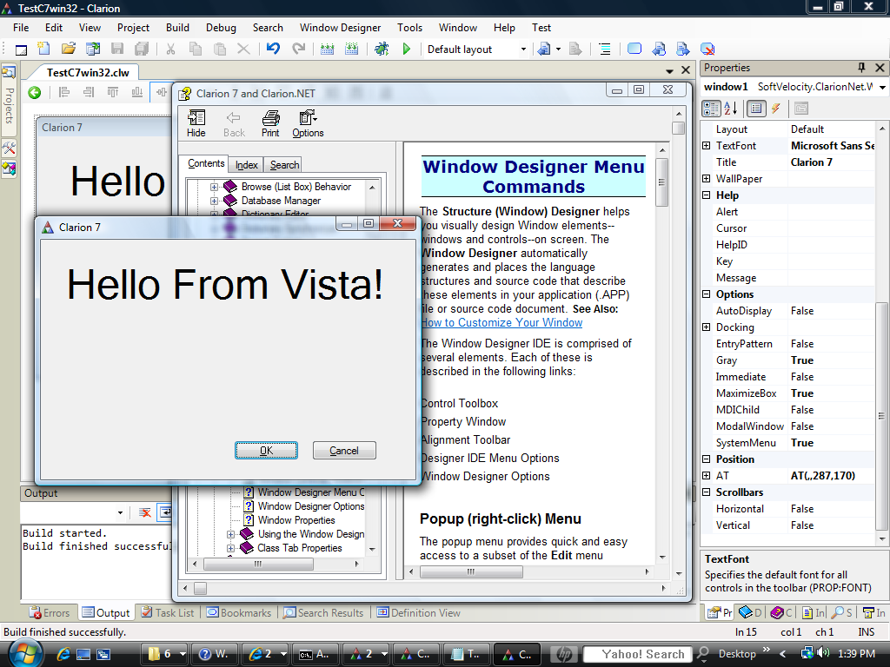
Task: Click the Save icon in the toolbar
Action: (x=117, y=50)
